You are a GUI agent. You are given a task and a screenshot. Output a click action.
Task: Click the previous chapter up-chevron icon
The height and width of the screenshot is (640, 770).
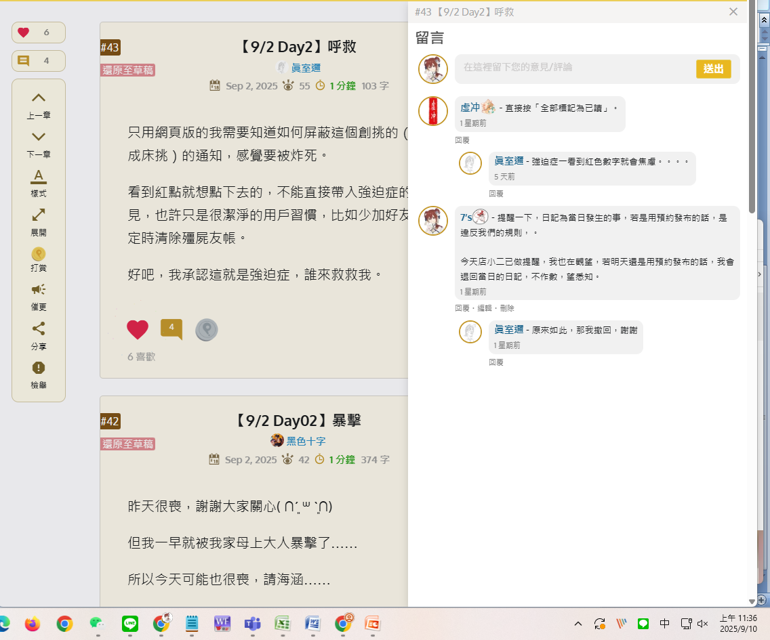pyautogui.click(x=39, y=98)
